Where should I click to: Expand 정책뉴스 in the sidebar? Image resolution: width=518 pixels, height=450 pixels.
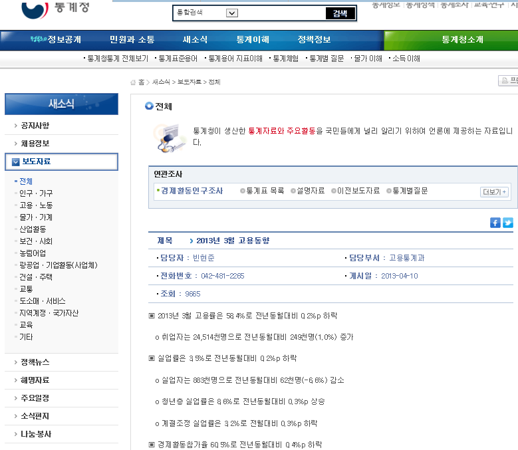pyautogui.click(x=35, y=362)
